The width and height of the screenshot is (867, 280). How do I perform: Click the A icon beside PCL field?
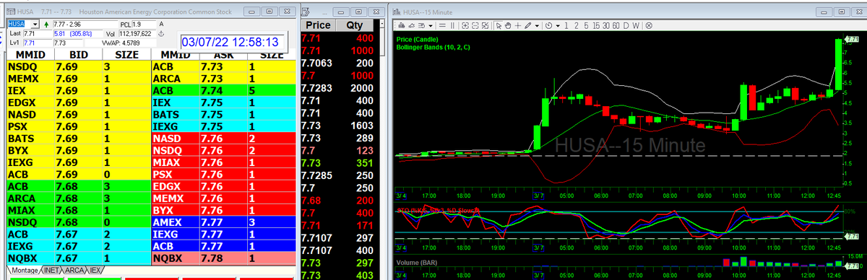[x=161, y=25]
